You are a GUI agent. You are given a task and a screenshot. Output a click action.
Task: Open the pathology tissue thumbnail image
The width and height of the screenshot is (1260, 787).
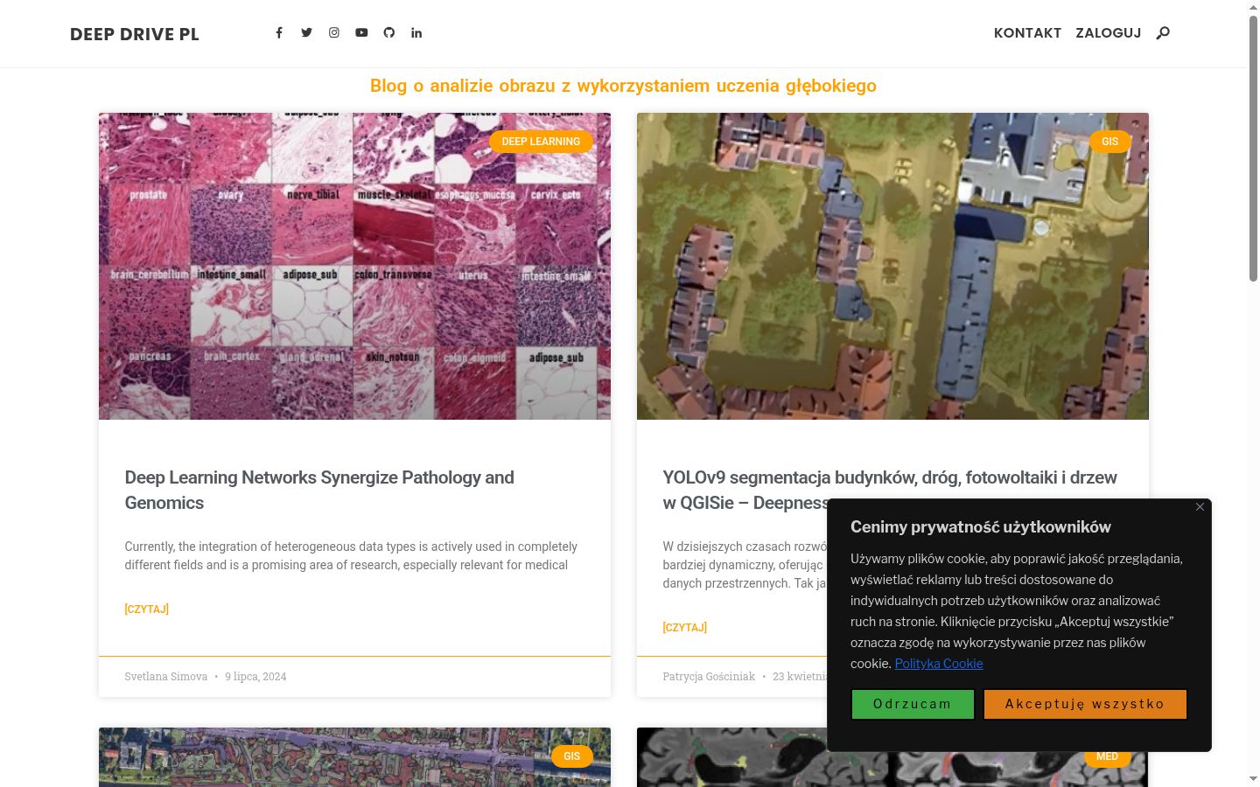click(354, 266)
